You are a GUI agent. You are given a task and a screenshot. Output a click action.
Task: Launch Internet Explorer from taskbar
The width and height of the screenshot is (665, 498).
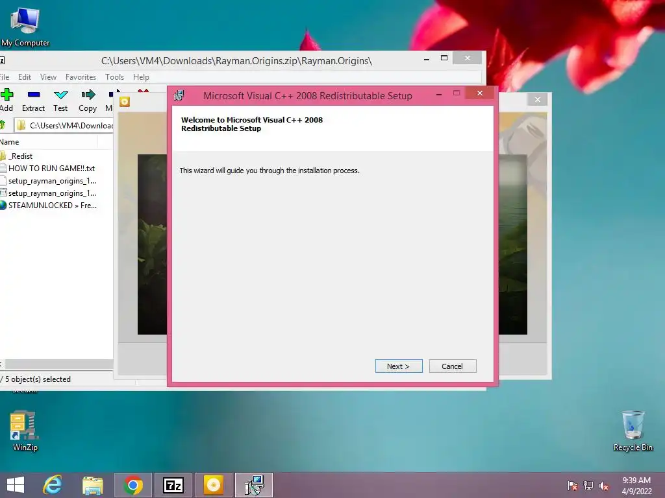[53, 485]
